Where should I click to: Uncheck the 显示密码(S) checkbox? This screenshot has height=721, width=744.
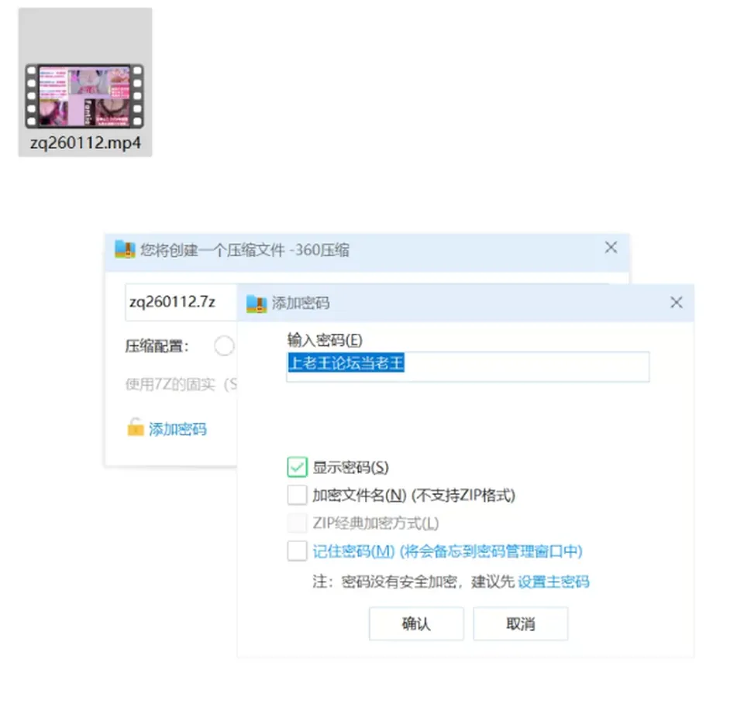point(297,467)
